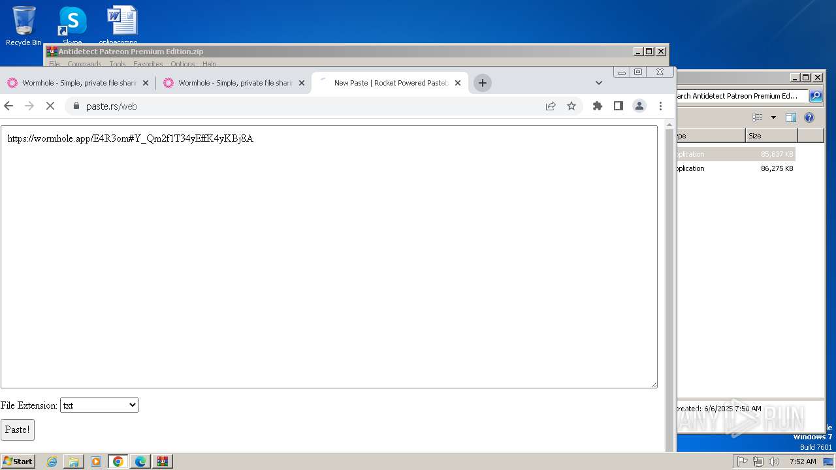
Task: Open Microsoft Edge taskbar icon
Action: point(140,462)
